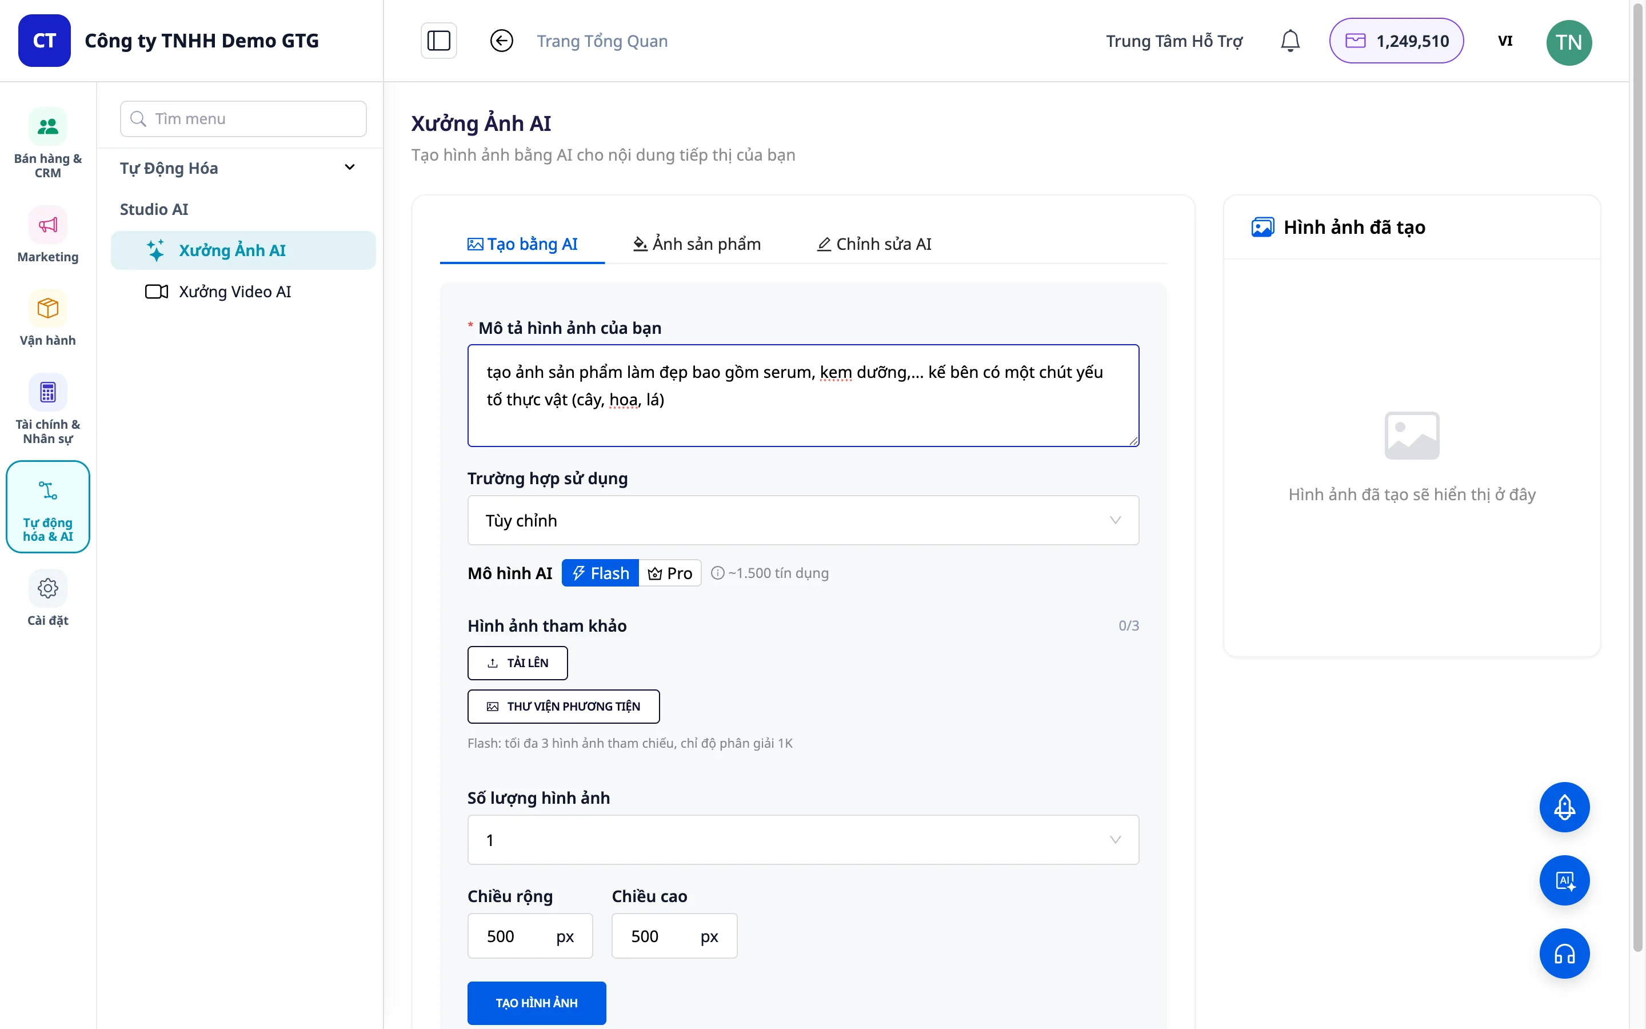The image size is (1646, 1029).
Task: Click the floating headset support button
Action: 1564,954
